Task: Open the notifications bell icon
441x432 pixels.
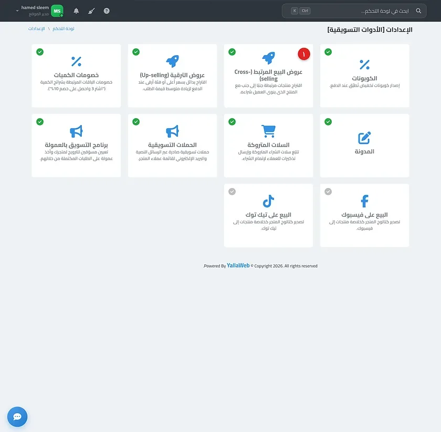Action: click(x=76, y=11)
